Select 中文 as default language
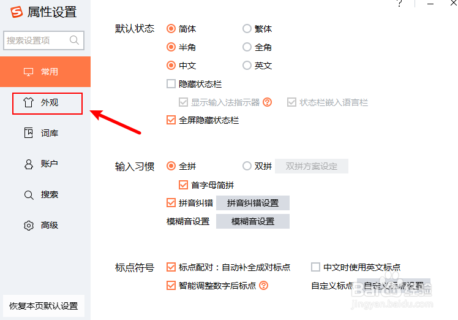Screen dimensions: 458x320 171,65
